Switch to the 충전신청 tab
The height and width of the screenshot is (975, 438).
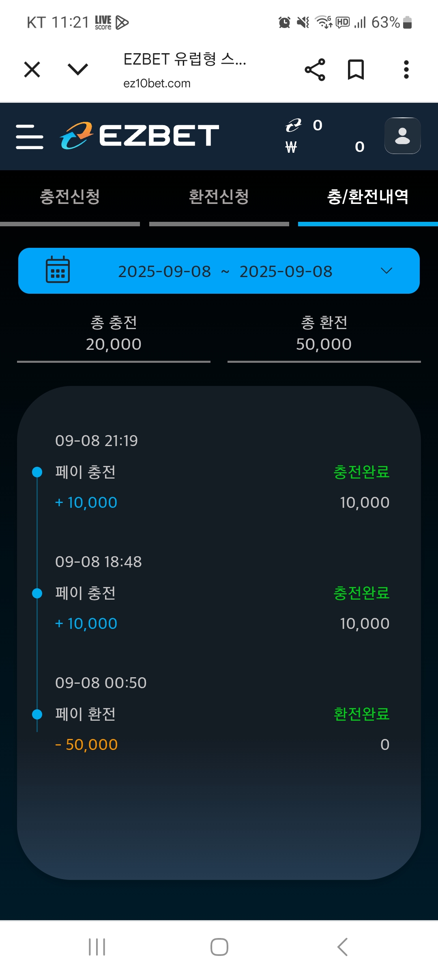tap(70, 197)
